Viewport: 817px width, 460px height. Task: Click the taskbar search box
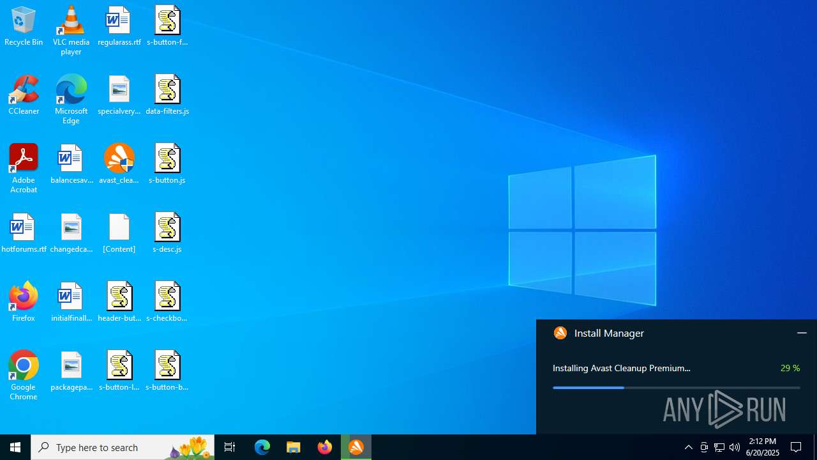pos(123,447)
